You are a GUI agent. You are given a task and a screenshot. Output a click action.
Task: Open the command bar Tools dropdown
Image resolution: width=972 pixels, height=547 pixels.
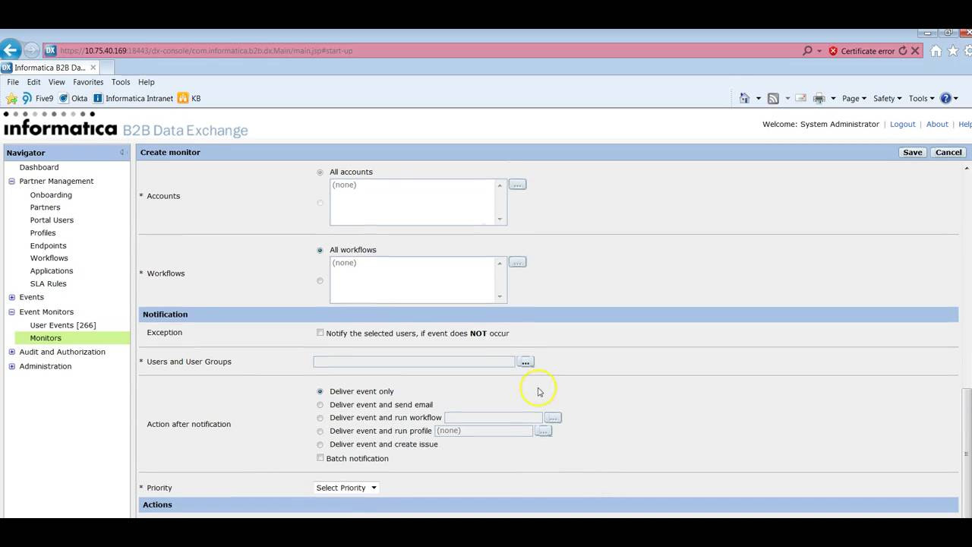coord(922,98)
